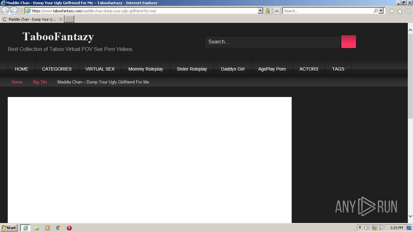
Task: Click Internet Explorer taskbar icon
Action: tap(25, 228)
